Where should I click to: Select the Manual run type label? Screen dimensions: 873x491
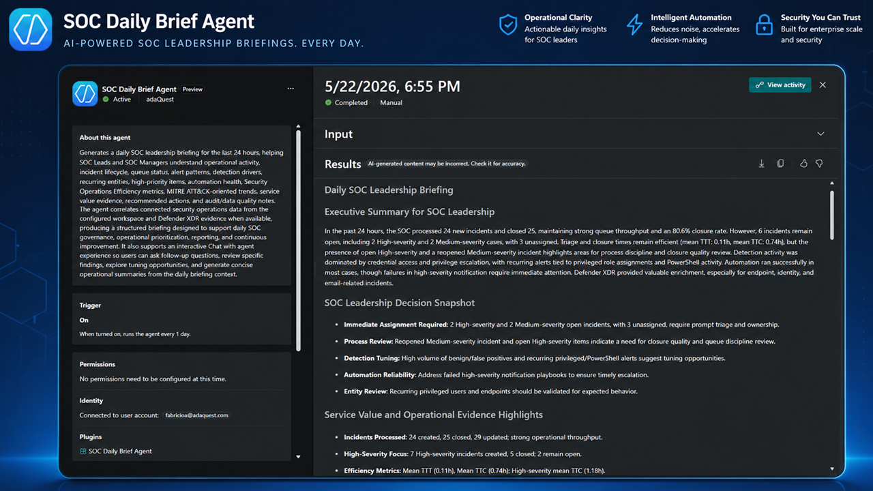pos(391,103)
